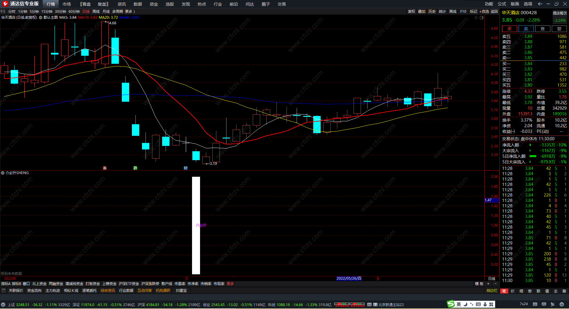
Task: Toggle the side panel layout icon above chart
Action: tap(482, 17)
